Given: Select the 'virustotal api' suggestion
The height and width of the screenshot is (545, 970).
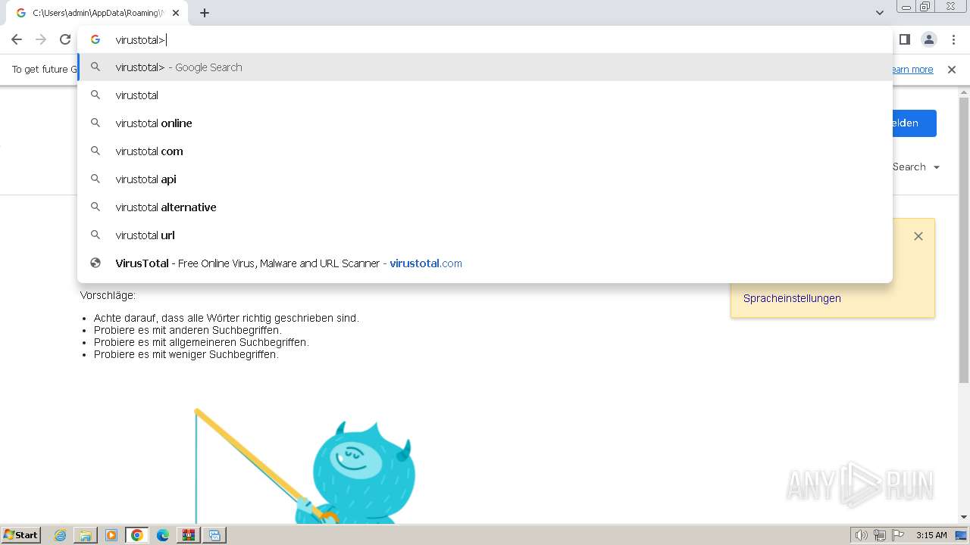Looking at the screenshot, I should tap(485, 179).
